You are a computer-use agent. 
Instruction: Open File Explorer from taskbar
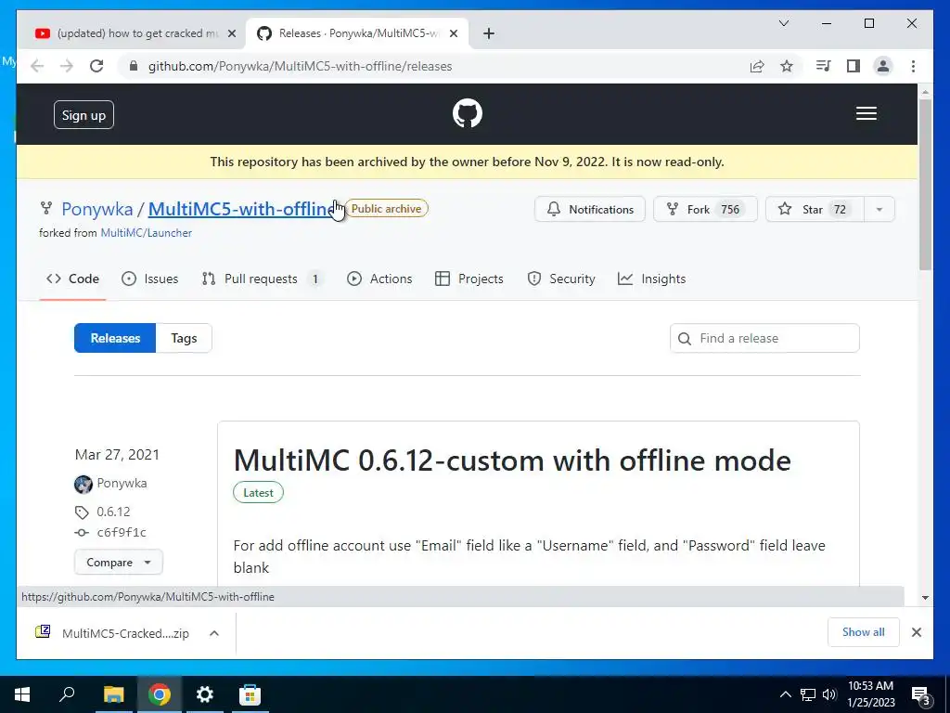(x=113, y=694)
